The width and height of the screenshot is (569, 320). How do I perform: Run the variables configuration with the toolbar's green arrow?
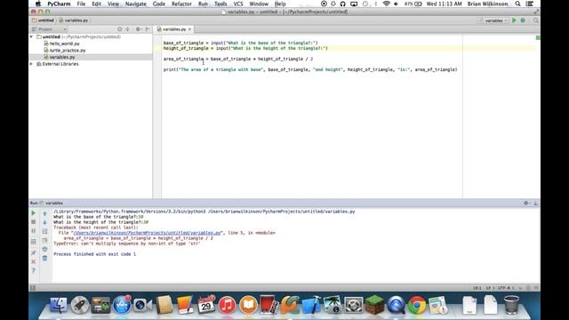tap(514, 20)
